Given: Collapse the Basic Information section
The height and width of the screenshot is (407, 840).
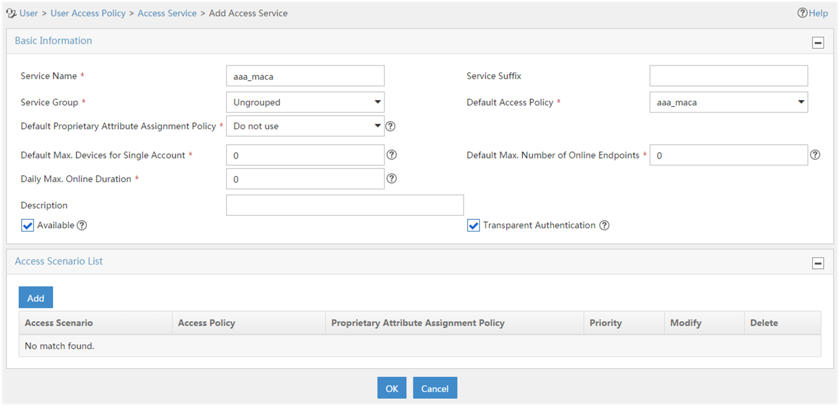Looking at the screenshot, I should [x=818, y=43].
